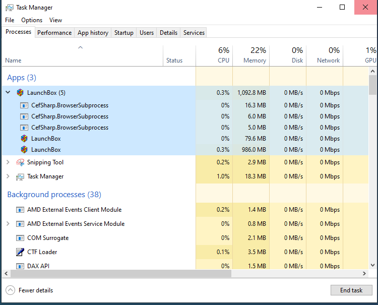Click the Apps (3) group heading
The height and width of the screenshot is (305, 378).
(x=22, y=78)
